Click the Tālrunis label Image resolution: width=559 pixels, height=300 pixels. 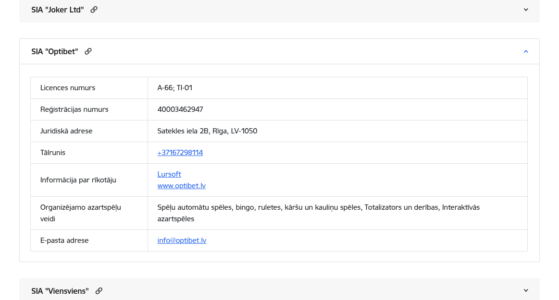pyautogui.click(x=53, y=152)
